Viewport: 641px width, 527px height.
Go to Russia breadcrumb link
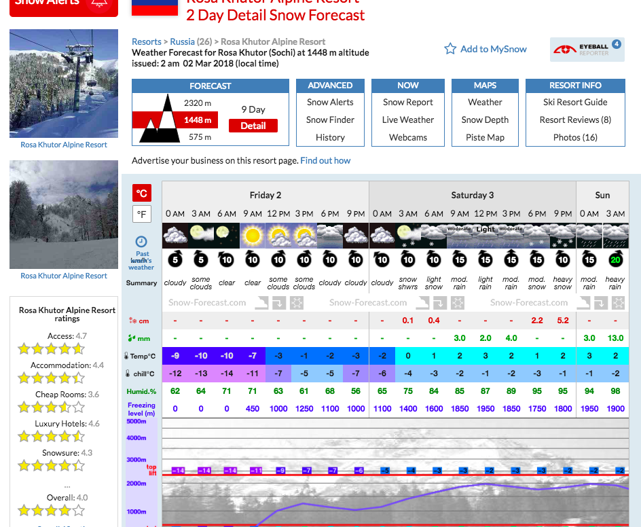pyautogui.click(x=183, y=41)
